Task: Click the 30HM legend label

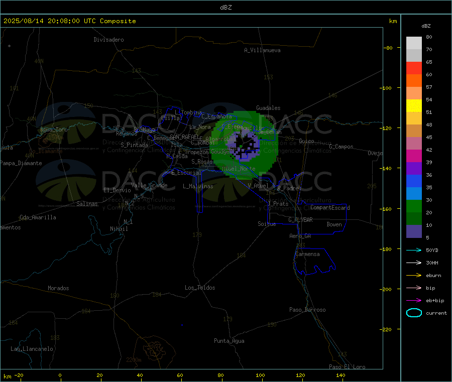Action: pos(432,263)
